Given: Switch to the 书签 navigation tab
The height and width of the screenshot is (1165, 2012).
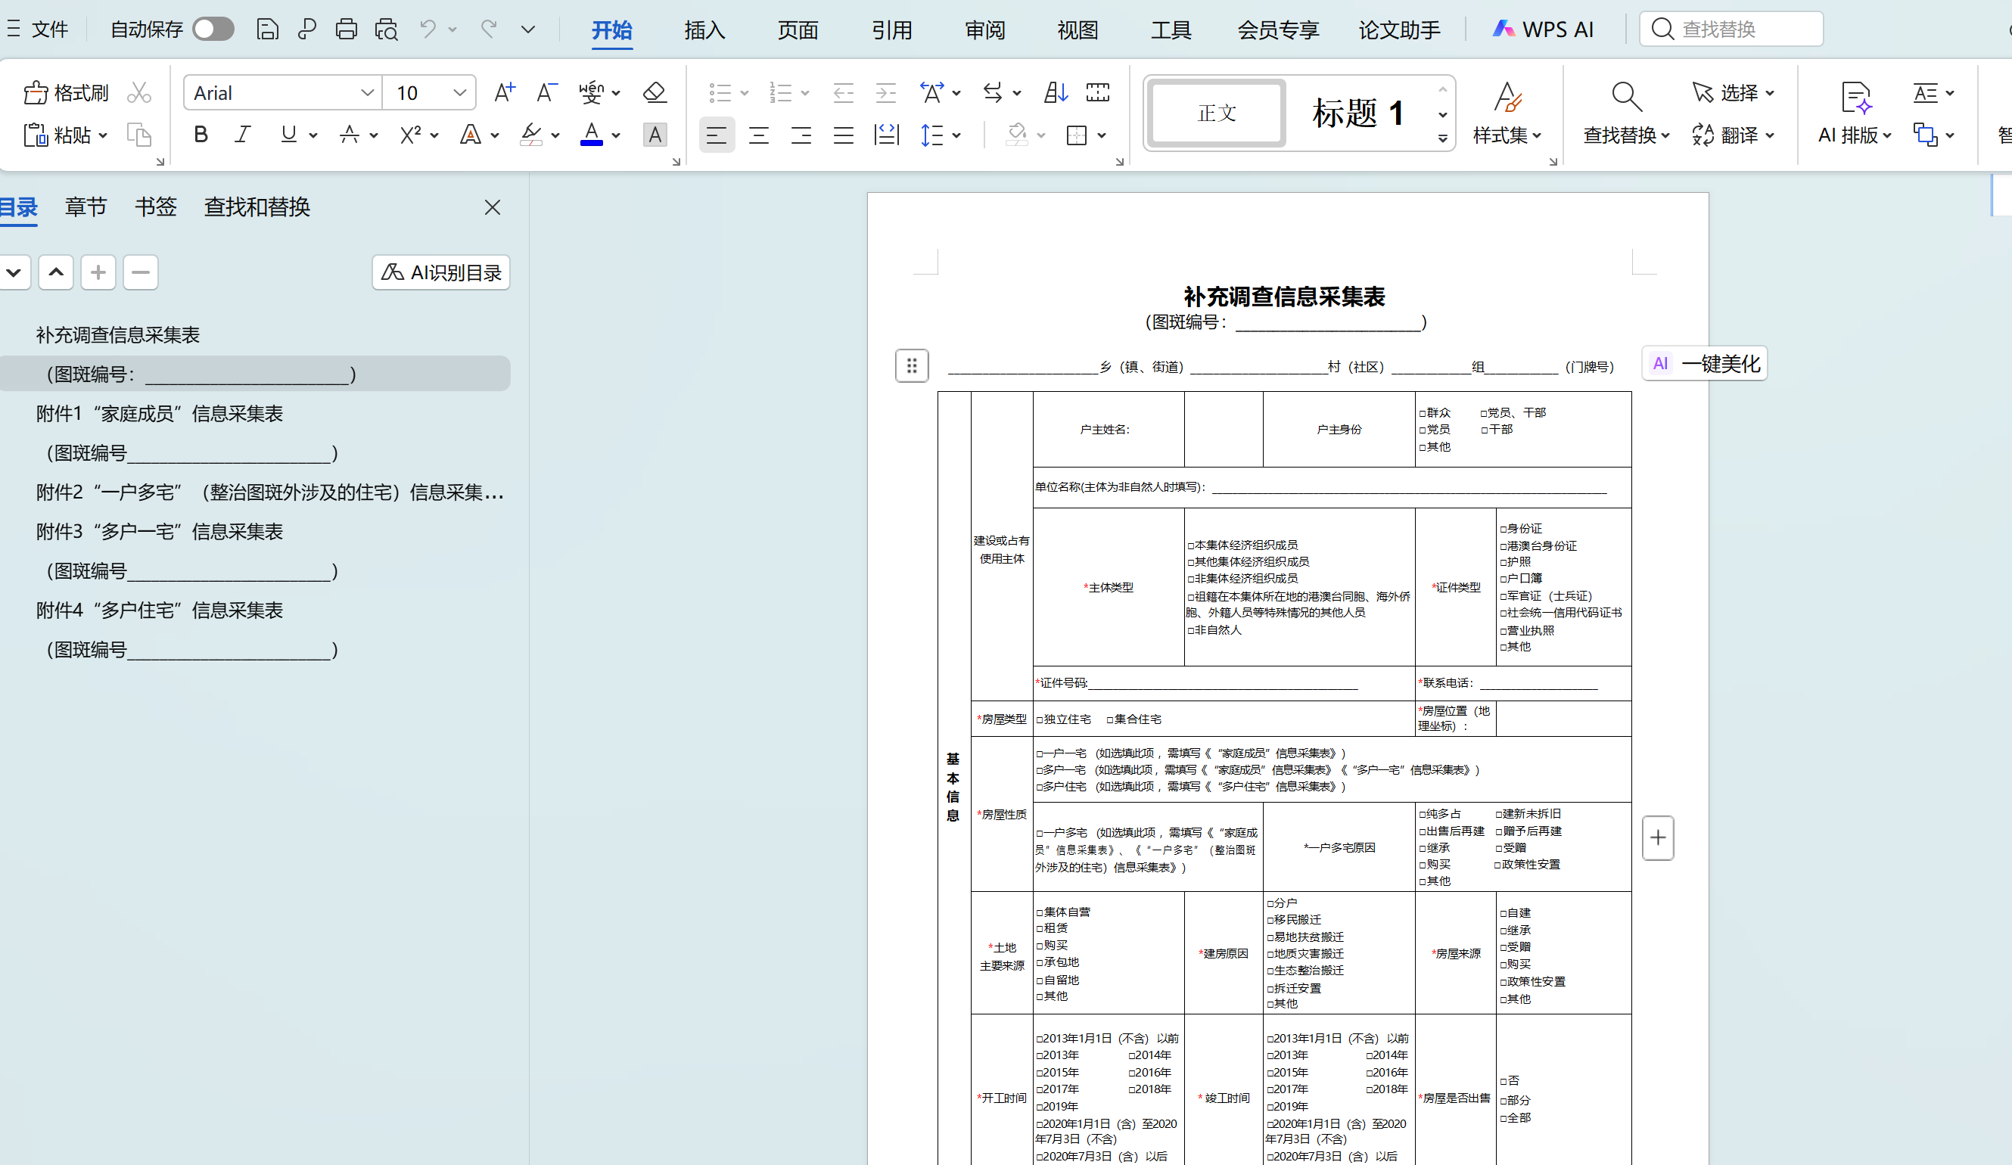Looking at the screenshot, I should point(155,207).
